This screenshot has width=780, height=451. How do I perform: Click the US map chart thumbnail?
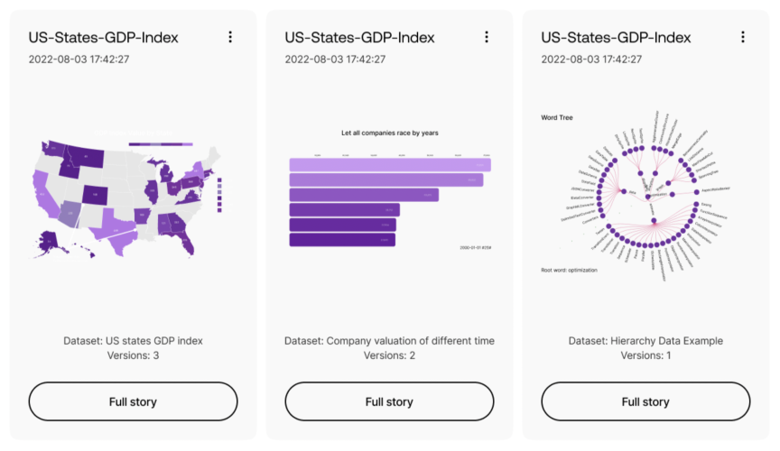point(126,194)
